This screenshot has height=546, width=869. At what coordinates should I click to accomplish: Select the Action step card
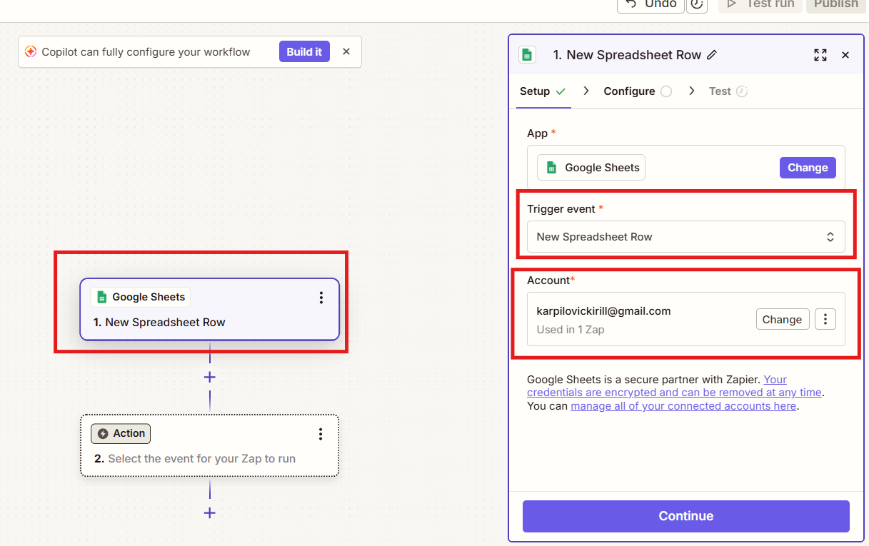pos(209,446)
